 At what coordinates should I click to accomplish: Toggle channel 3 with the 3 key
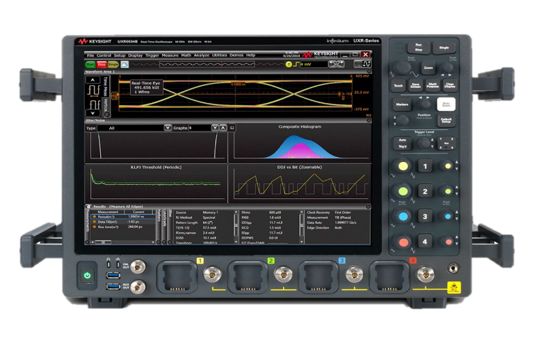424,217
